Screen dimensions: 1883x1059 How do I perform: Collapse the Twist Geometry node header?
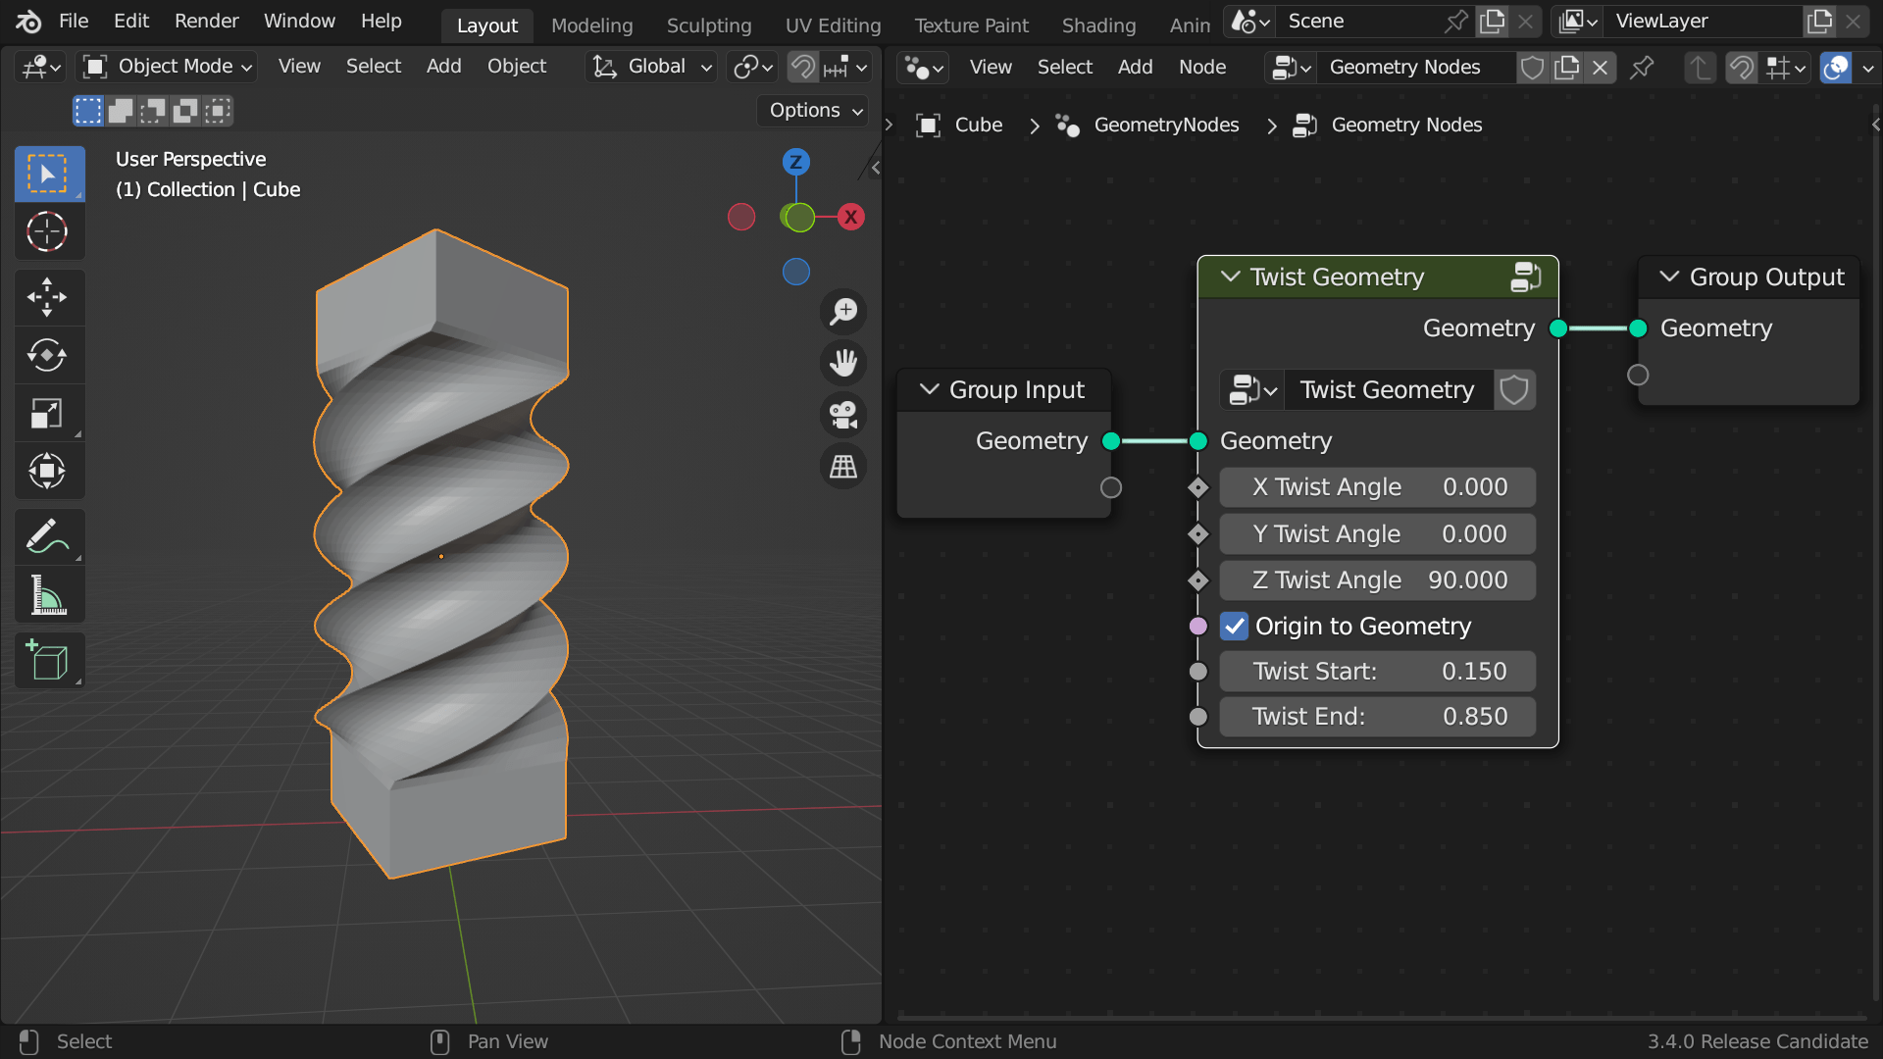1230,277
